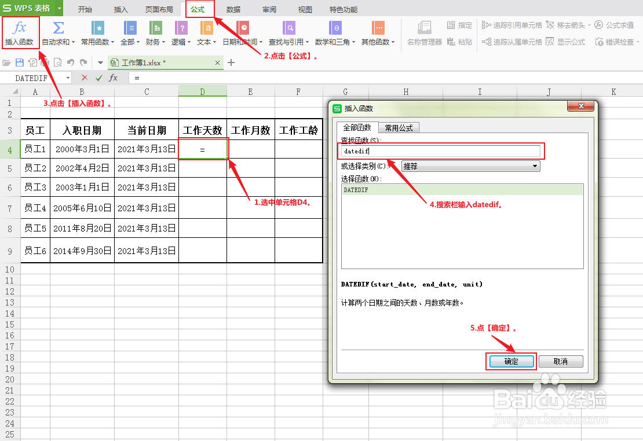Image resolution: width=643 pixels, height=441 pixels.
Task: Switch to the 特色功能 ribbon tab
Action: tap(344, 9)
